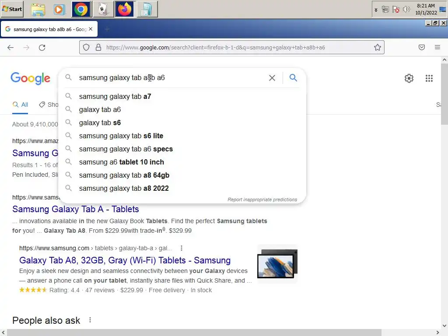Choose suggestion samsung galaxy tab a8 2022
Screen dimensions: 448x336
[x=182, y=189]
